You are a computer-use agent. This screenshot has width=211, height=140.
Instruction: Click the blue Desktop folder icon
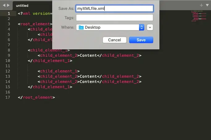(x=81, y=27)
